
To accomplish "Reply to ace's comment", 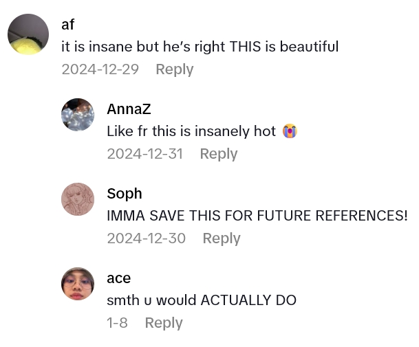I will (163, 323).
